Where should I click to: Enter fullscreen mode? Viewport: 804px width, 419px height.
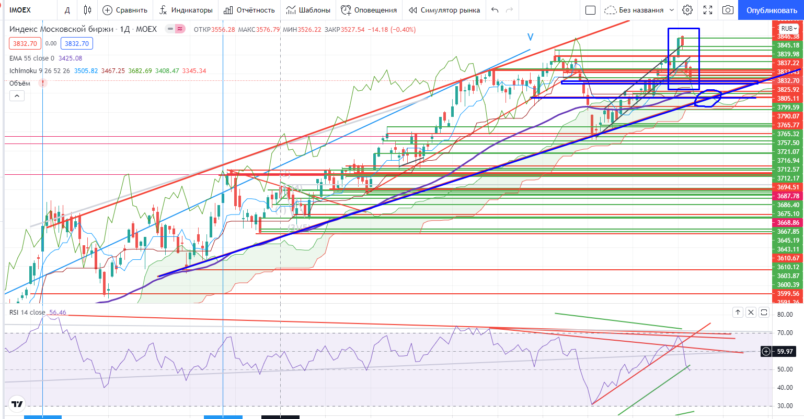708,10
